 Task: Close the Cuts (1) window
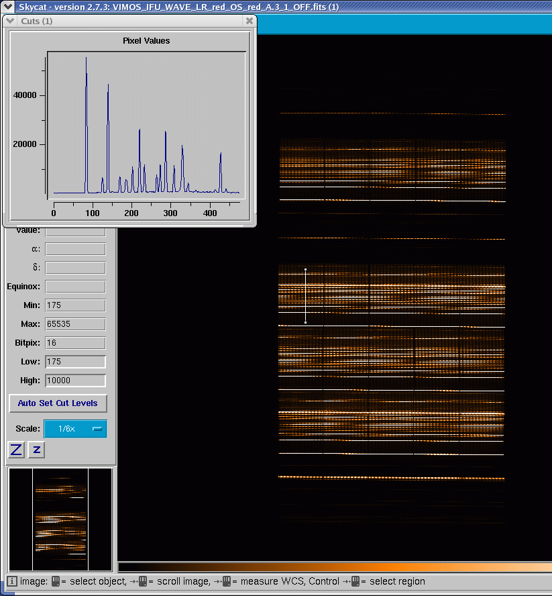(x=250, y=21)
